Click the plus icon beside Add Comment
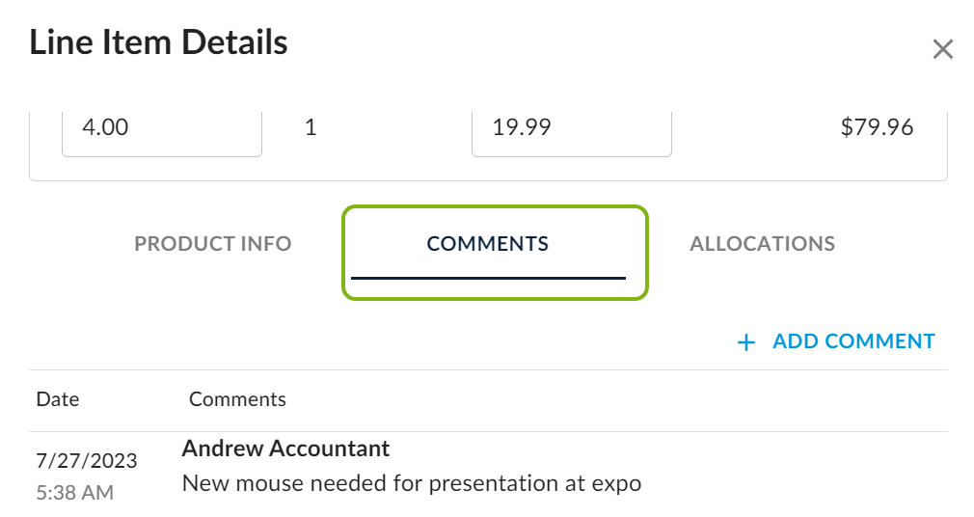 tap(745, 342)
